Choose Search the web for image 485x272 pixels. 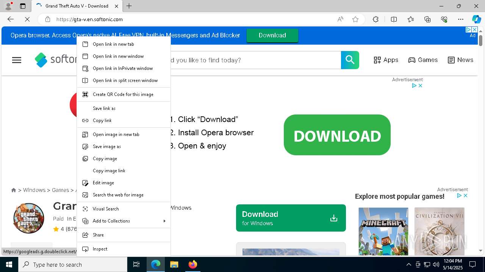click(124, 195)
